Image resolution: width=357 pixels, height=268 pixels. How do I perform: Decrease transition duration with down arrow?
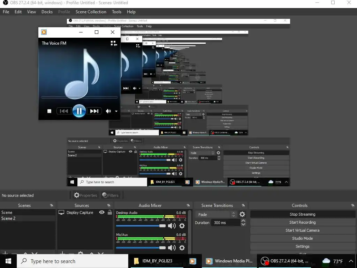(x=243, y=224)
